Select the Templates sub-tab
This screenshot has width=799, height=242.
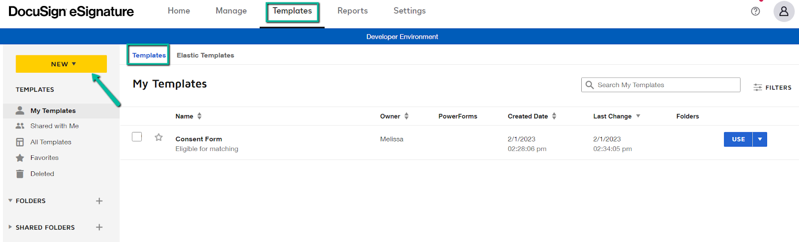[x=149, y=55]
